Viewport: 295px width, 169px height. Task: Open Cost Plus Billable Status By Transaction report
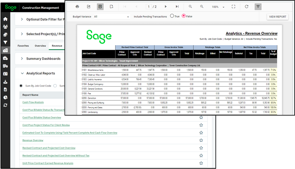coord(43,110)
